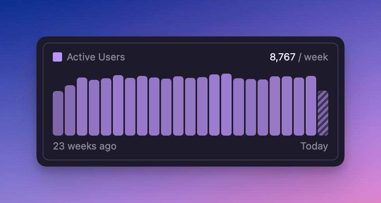The width and height of the screenshot is (381, 203).
Task: Select the bar immediately left of the tallest bar
Action: click(214, 105)
